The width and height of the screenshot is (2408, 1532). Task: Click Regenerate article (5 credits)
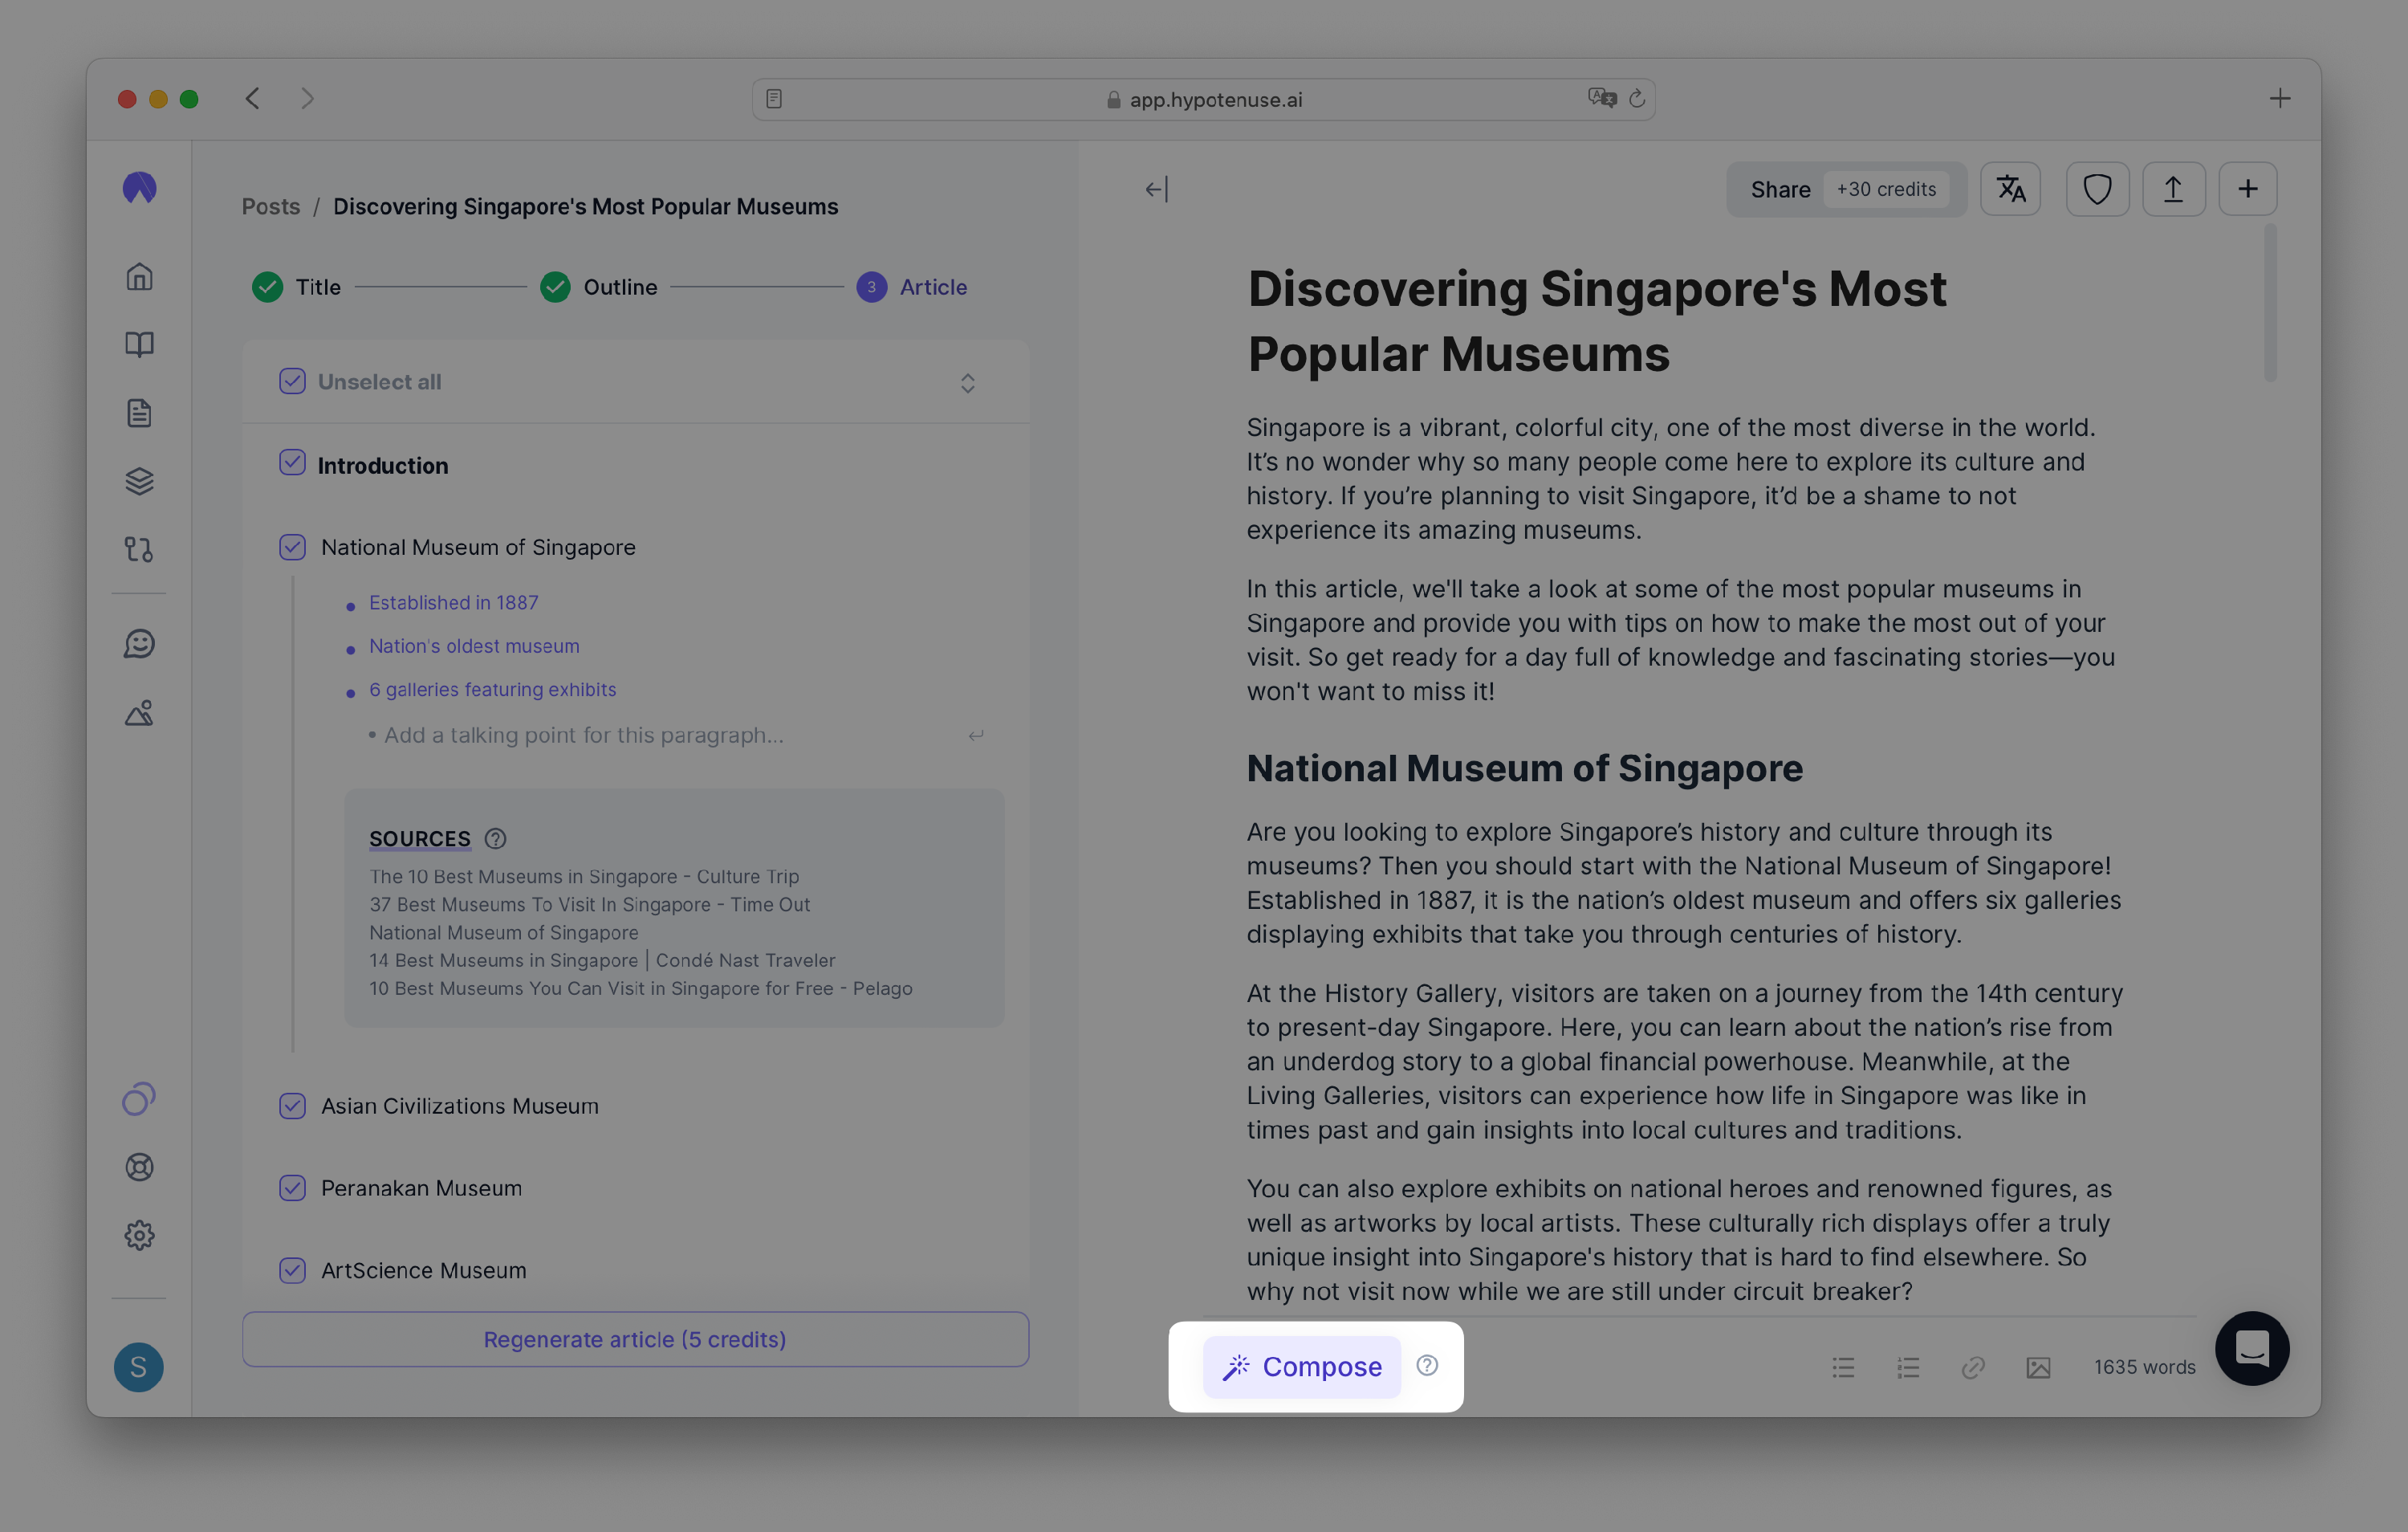[635, 1338]
